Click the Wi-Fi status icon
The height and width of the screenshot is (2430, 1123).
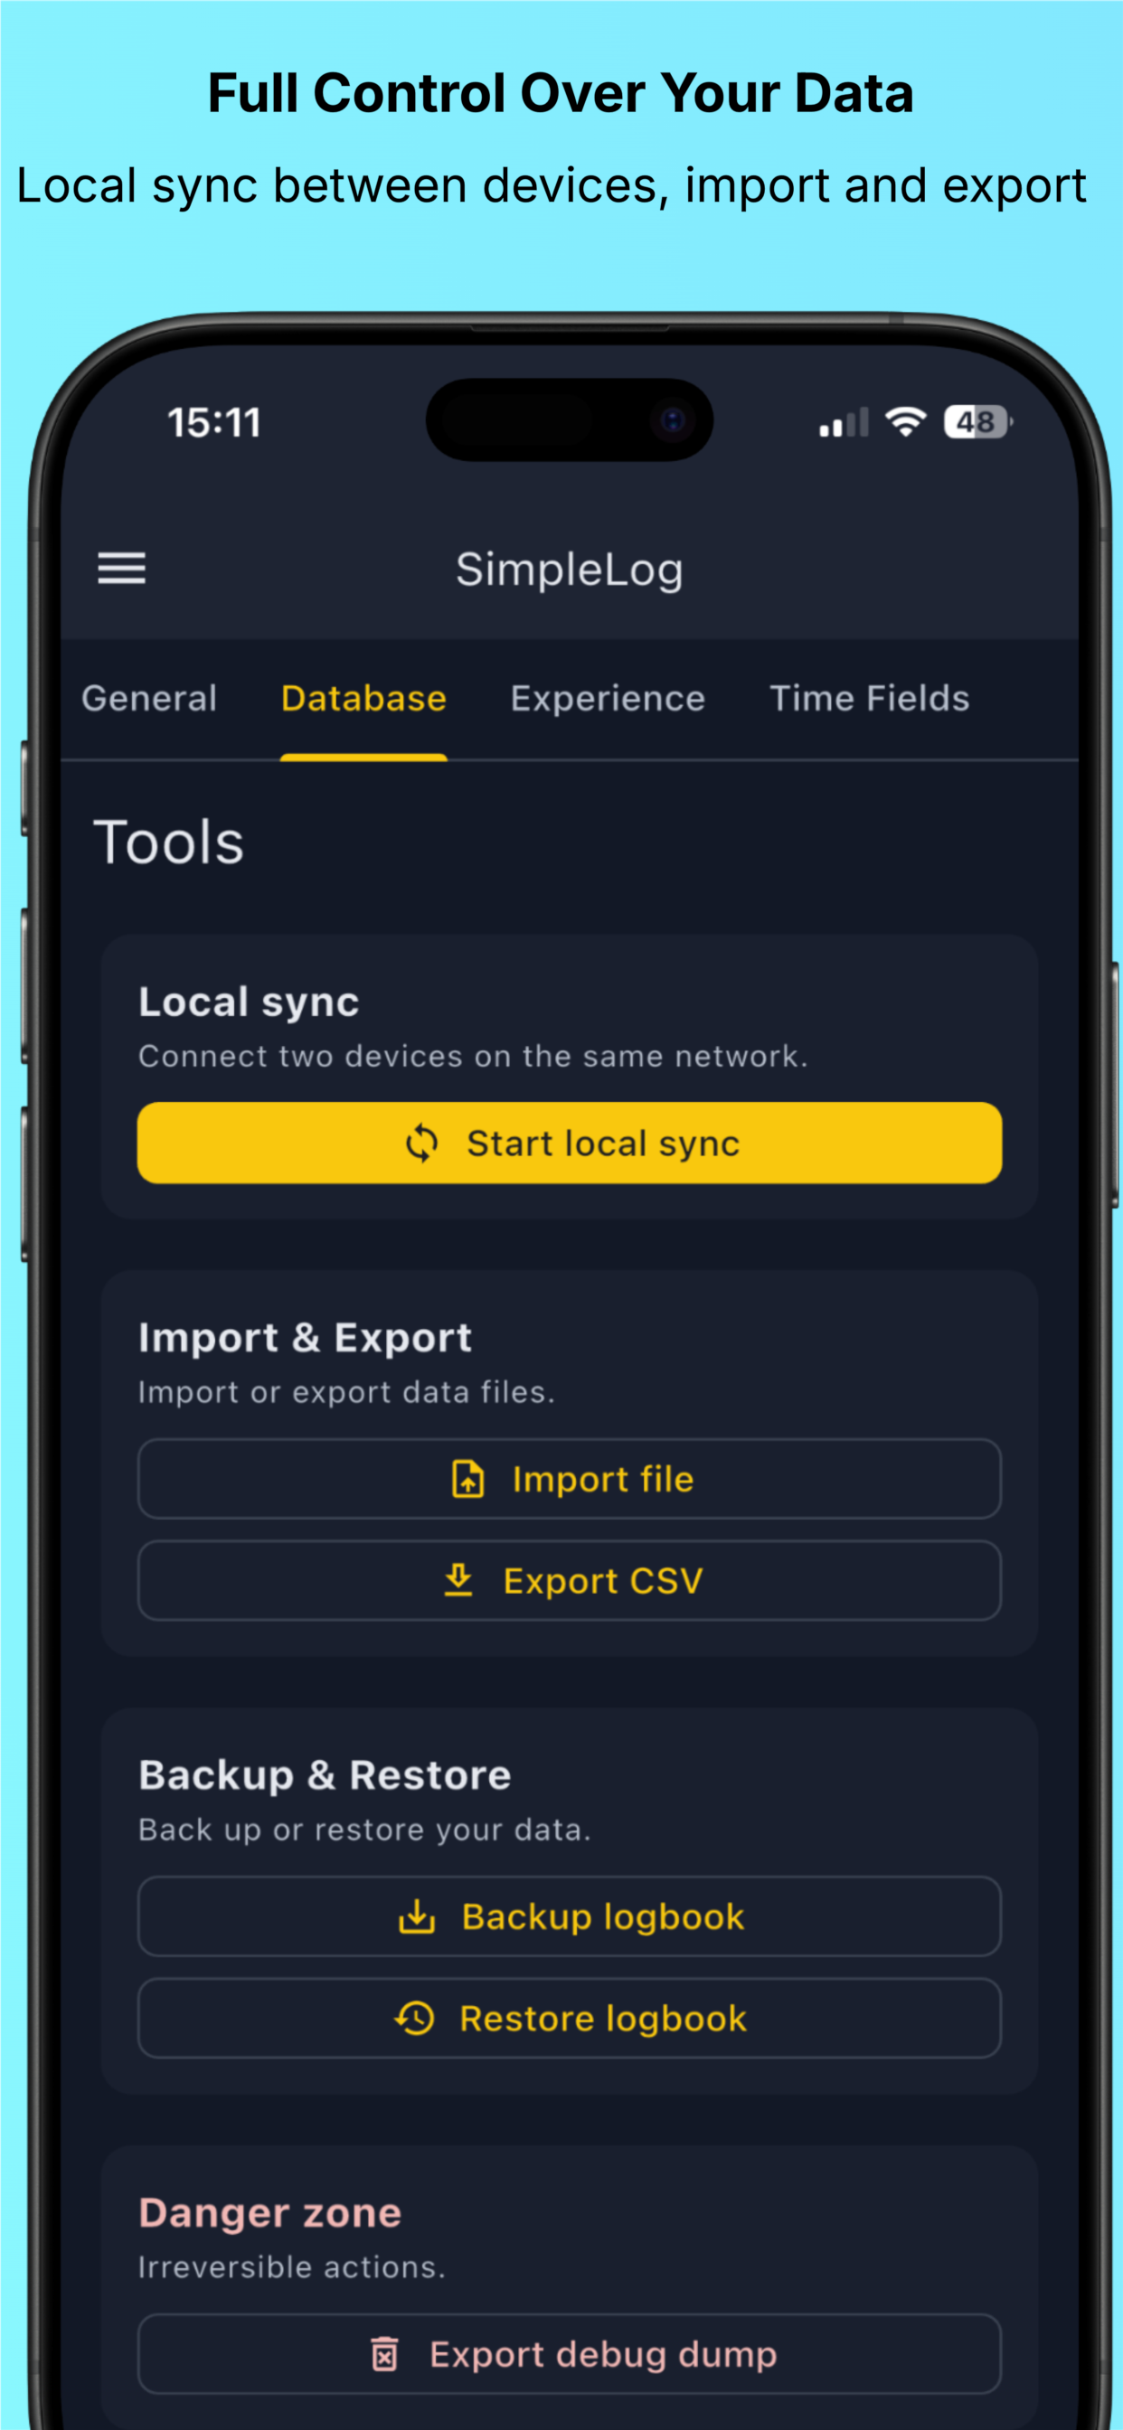906,421
